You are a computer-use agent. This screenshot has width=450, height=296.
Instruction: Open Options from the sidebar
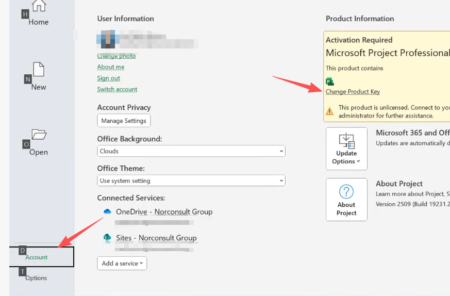pos(37,278)
